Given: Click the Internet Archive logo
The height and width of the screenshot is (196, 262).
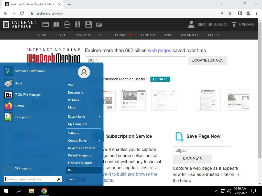Looking at the screenshot, I should point(19,24).
